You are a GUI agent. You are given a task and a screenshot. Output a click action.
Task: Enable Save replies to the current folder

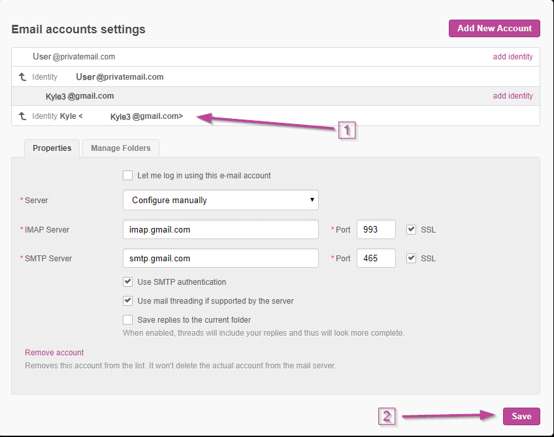(x=128, y=320)
